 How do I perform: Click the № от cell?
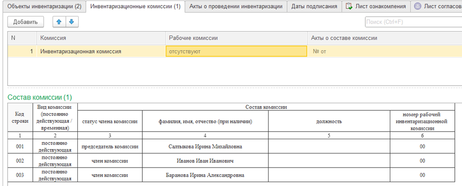[385, 52]
